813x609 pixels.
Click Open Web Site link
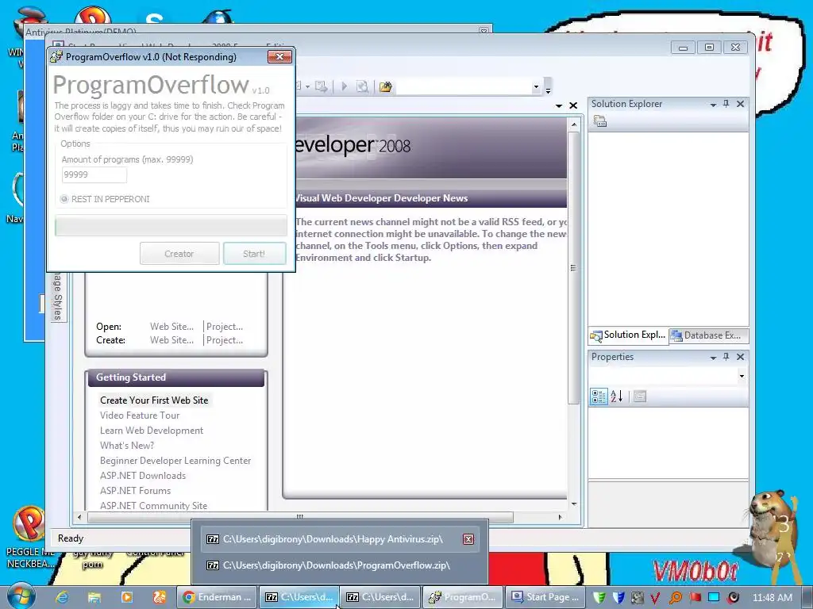pyautogui.click(x=171, y=326)
